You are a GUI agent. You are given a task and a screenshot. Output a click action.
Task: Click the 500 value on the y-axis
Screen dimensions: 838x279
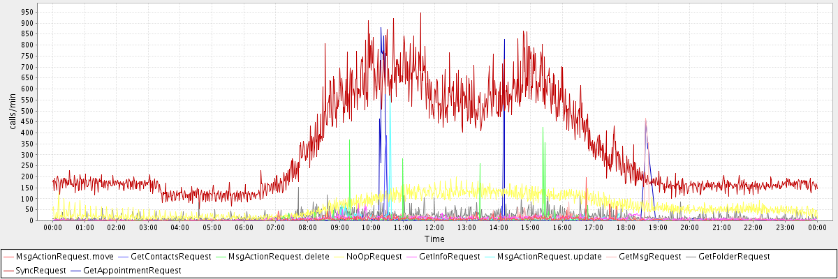(x=27, y=111)
